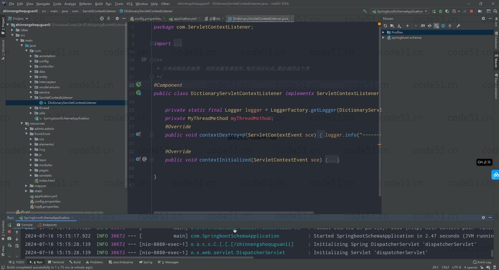Execute Maven goal 'm' icon

point(423,26)
